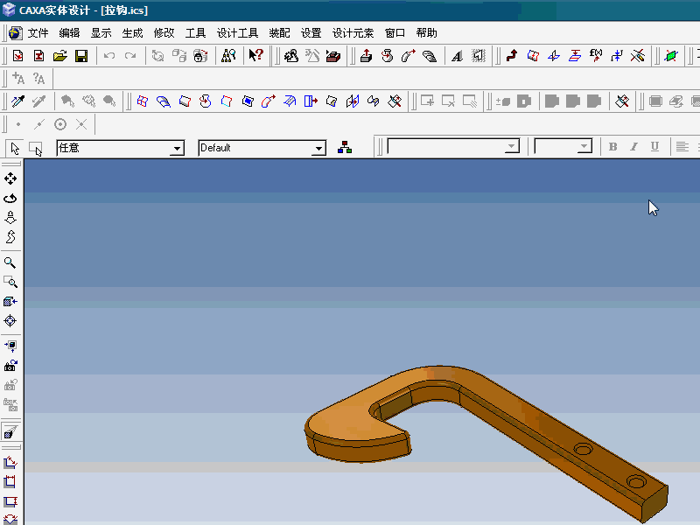Click the loft feature icon
Screen dimensions: 700x525
[x=430, y=56]
